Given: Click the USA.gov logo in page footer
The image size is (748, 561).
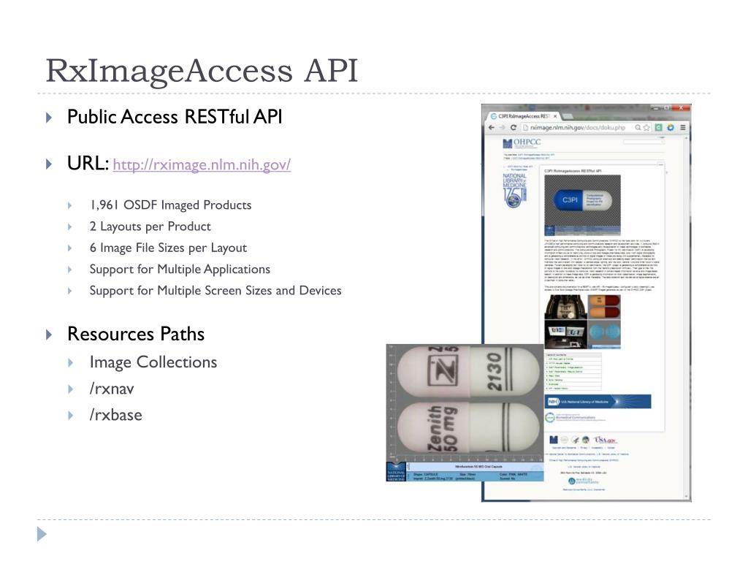Looking at the screenshot, I should click(605, 439).
